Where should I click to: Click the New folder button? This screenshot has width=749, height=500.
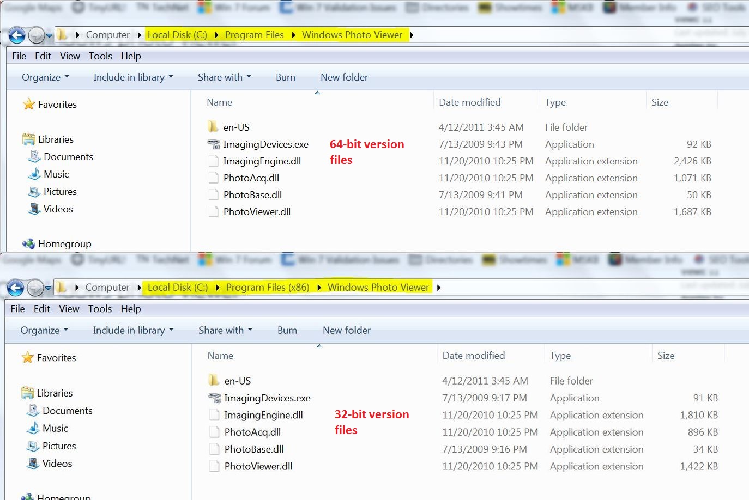click(x=344, y=77)
